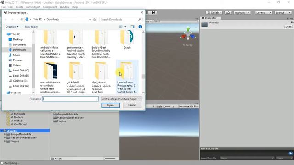Expand PlayServicesResolver in Project tree
294x165 pixels.
tap(5, 137)
